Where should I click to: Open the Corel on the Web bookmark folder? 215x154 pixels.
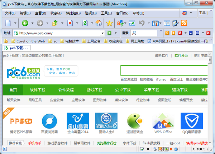pos(28,41)
